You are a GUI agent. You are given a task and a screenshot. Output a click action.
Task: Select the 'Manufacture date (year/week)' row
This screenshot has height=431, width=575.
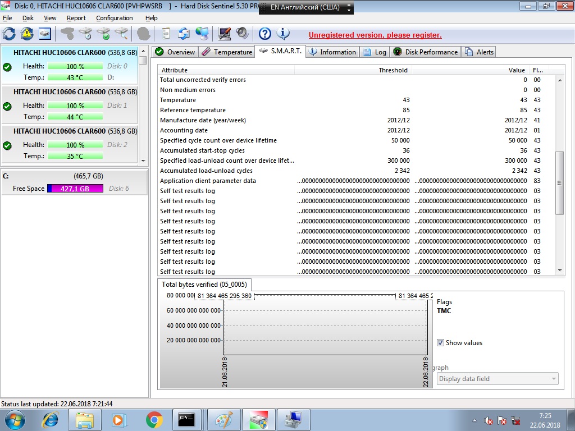tap(357, 120)
